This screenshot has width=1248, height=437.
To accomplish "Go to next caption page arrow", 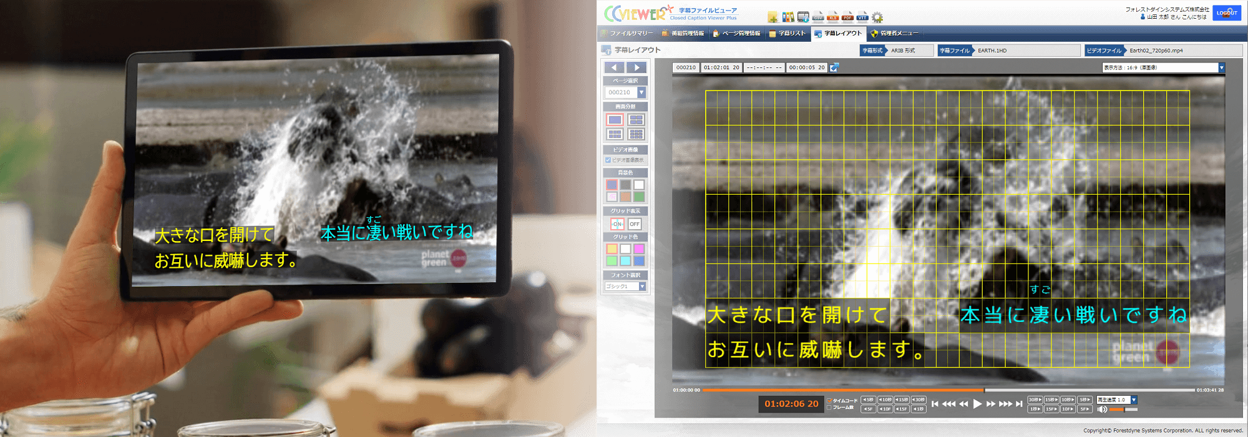I will (x=636, y=67).
